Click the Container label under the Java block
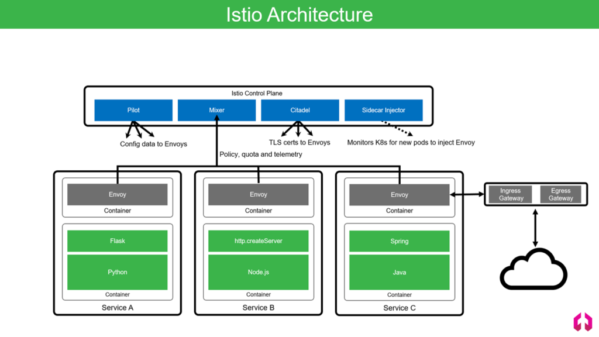The image size is (599, 337). point(399,295)
